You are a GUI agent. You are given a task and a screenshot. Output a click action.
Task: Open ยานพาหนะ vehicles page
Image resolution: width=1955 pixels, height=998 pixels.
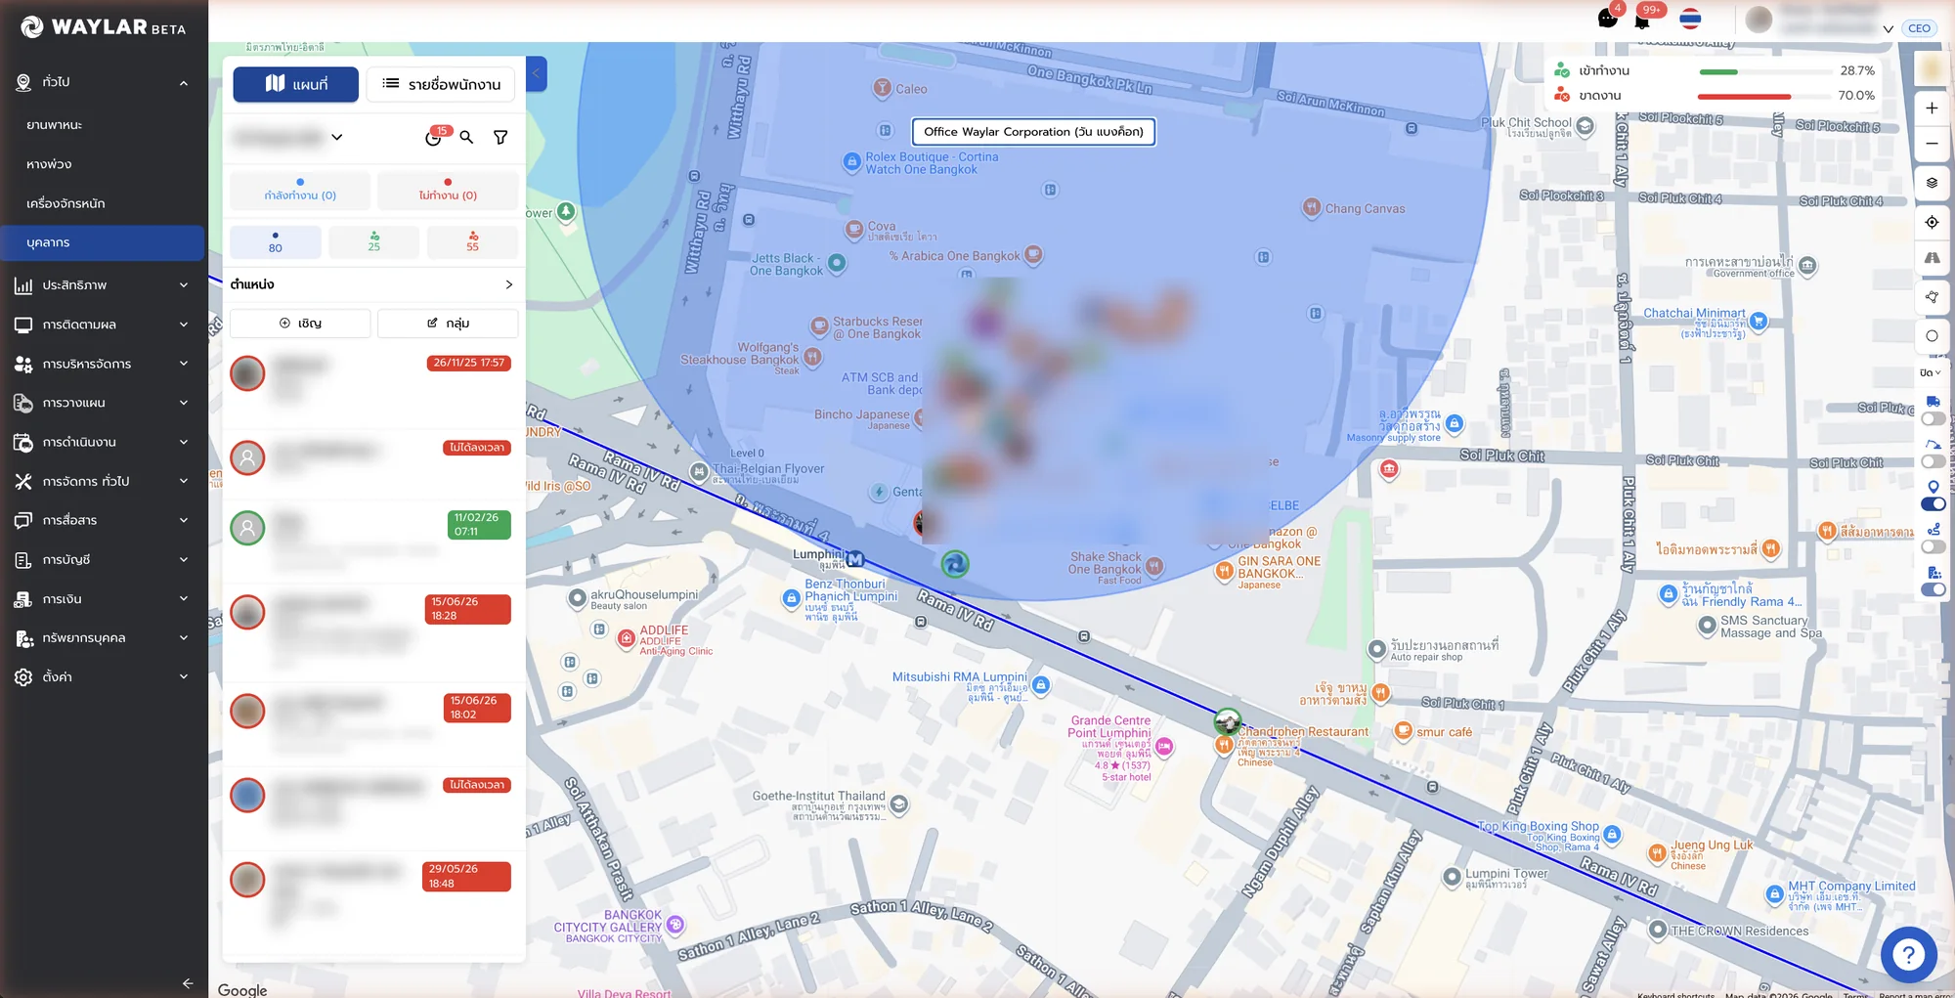103,125
